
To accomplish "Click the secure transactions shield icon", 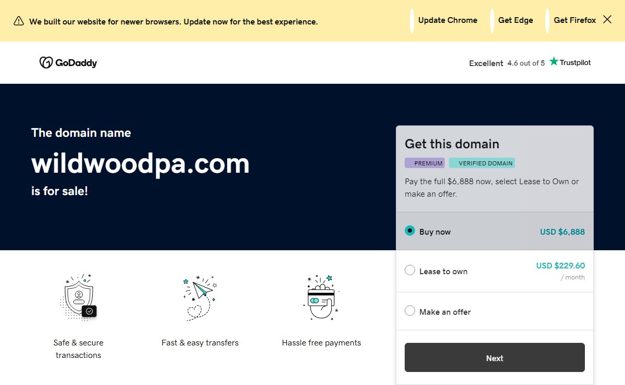I will pyautogui.click(x=79, y=297).
